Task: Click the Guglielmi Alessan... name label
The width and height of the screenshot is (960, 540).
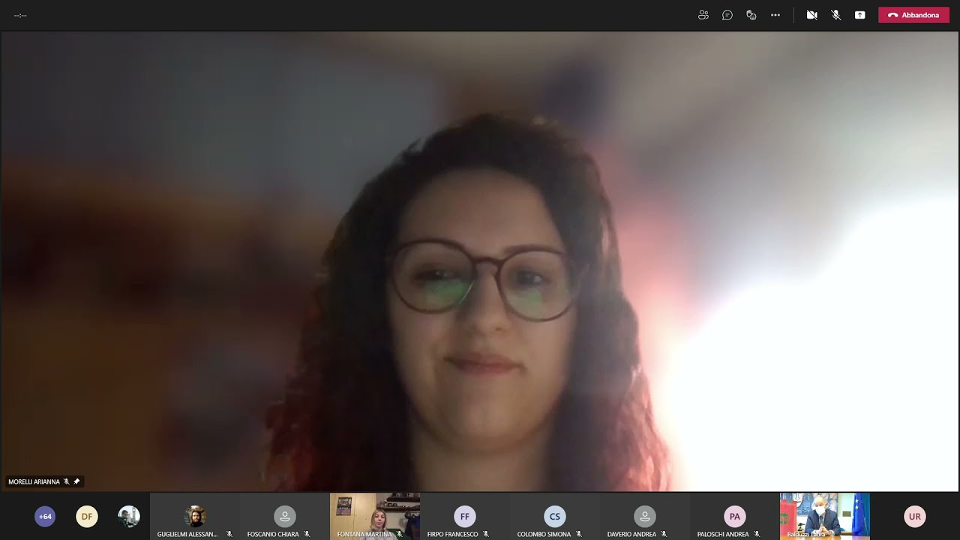Action: click(x=187, y=534)
